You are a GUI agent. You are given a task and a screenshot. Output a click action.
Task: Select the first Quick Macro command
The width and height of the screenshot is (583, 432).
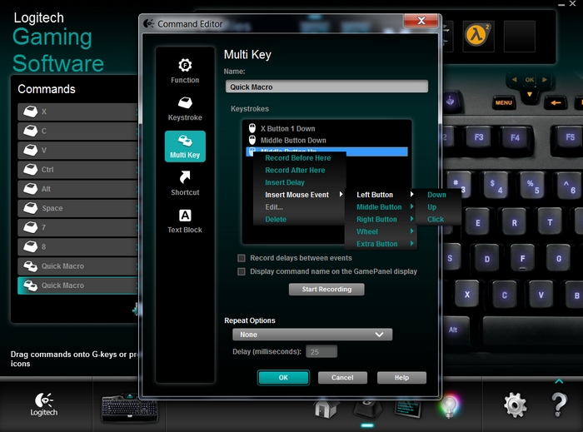77,266
